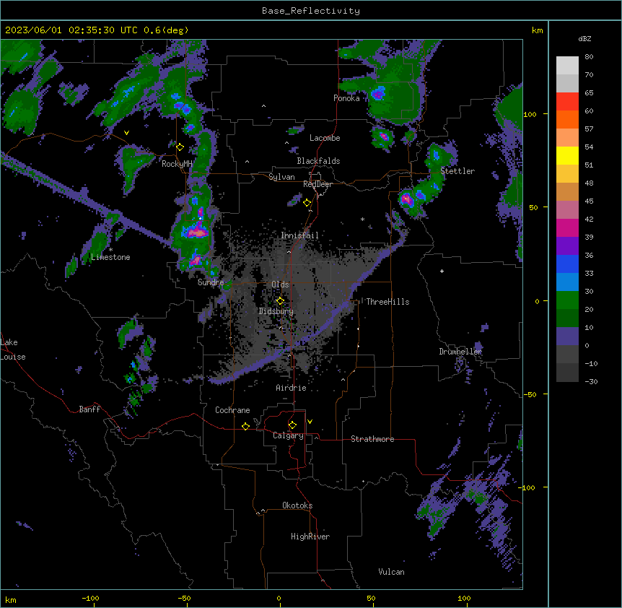Click the Sylvan label

[x=281, y=177]
